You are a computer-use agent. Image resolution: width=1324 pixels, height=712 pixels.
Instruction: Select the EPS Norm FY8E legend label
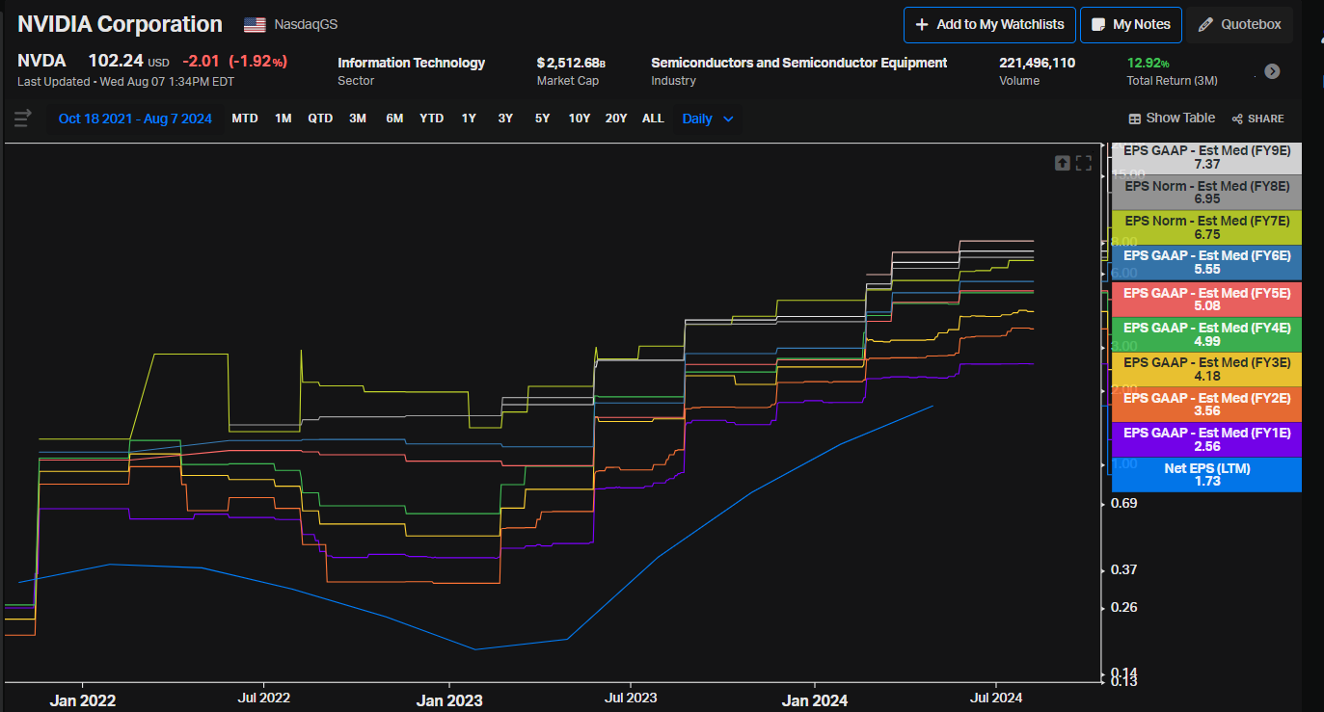1206,192
